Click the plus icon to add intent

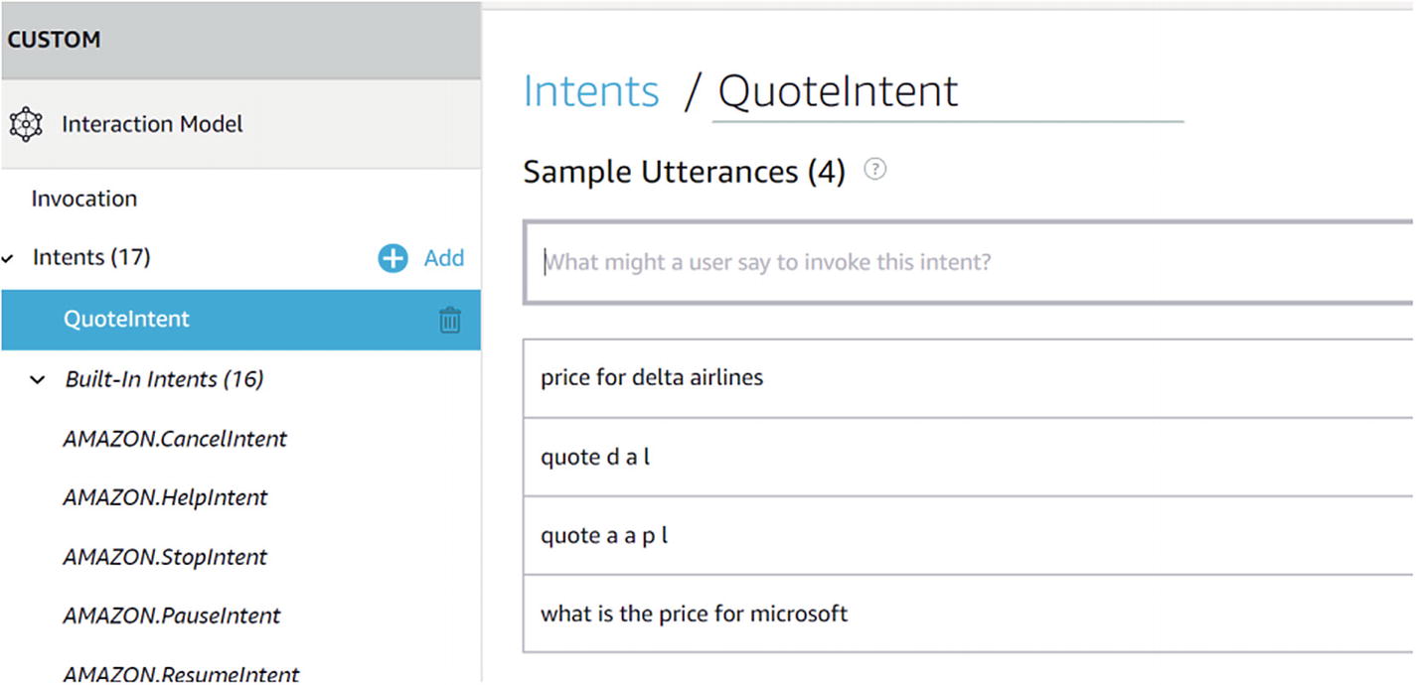click(x=393, y=259)
